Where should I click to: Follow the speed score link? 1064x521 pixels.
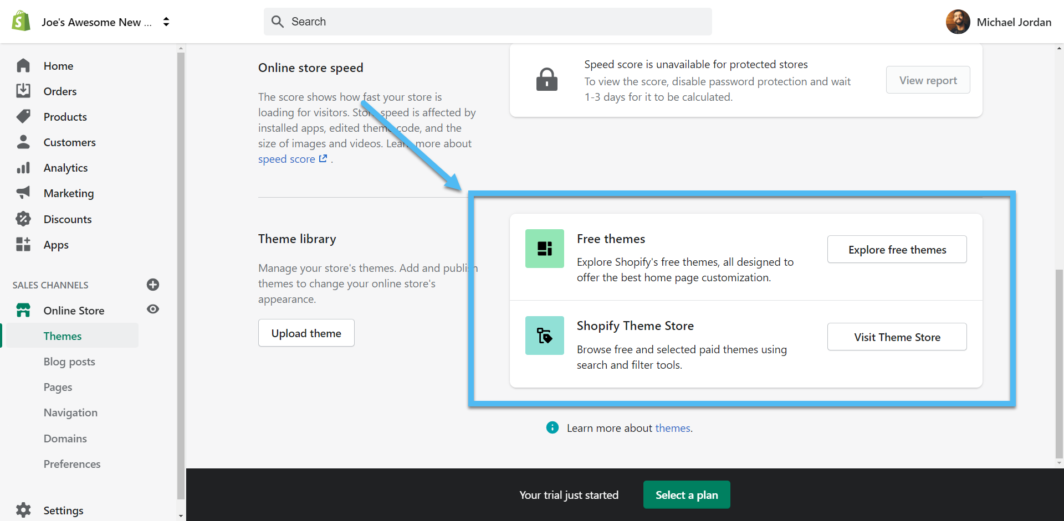pos(287,159)
